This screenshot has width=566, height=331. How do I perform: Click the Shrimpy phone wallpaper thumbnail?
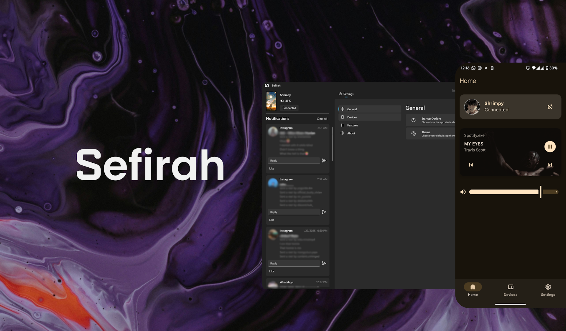tap(271, 101)
